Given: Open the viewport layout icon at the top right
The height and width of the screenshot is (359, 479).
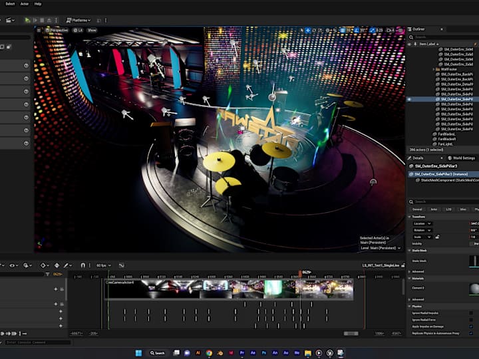Looking at the screenshot, I should (x=400, y=30).
